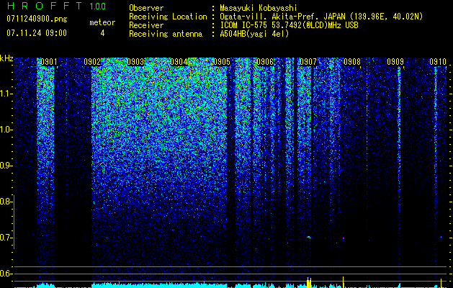Click the 0.7 frequency axis label

5,238
